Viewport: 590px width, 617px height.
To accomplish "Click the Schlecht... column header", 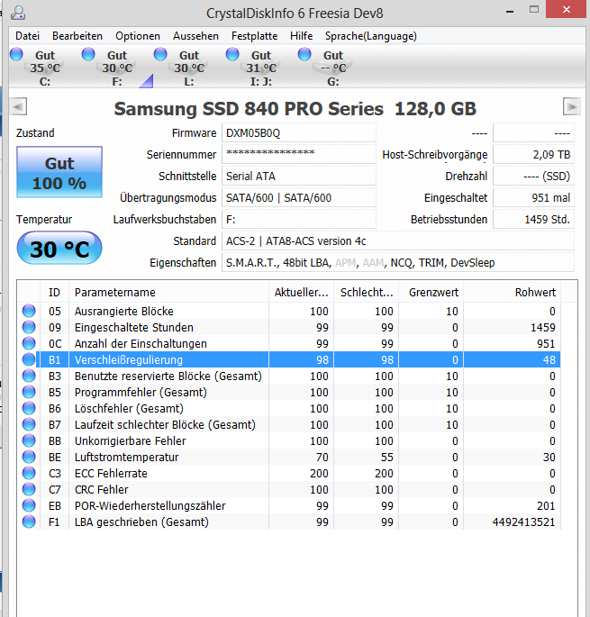I will pyautogui.click(x=367, y=293).
